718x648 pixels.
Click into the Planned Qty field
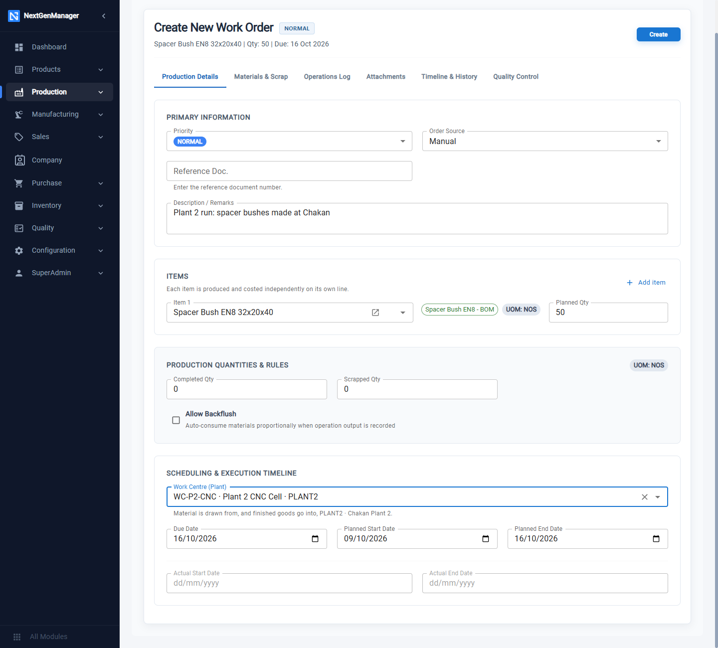pyautogui.click(x=608, y=313)
